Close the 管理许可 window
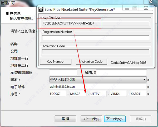This screenshot has width=158, height=127. [x=151, y=2]
